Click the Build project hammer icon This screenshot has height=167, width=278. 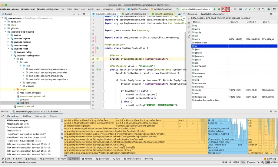click(x=178, y=9)
